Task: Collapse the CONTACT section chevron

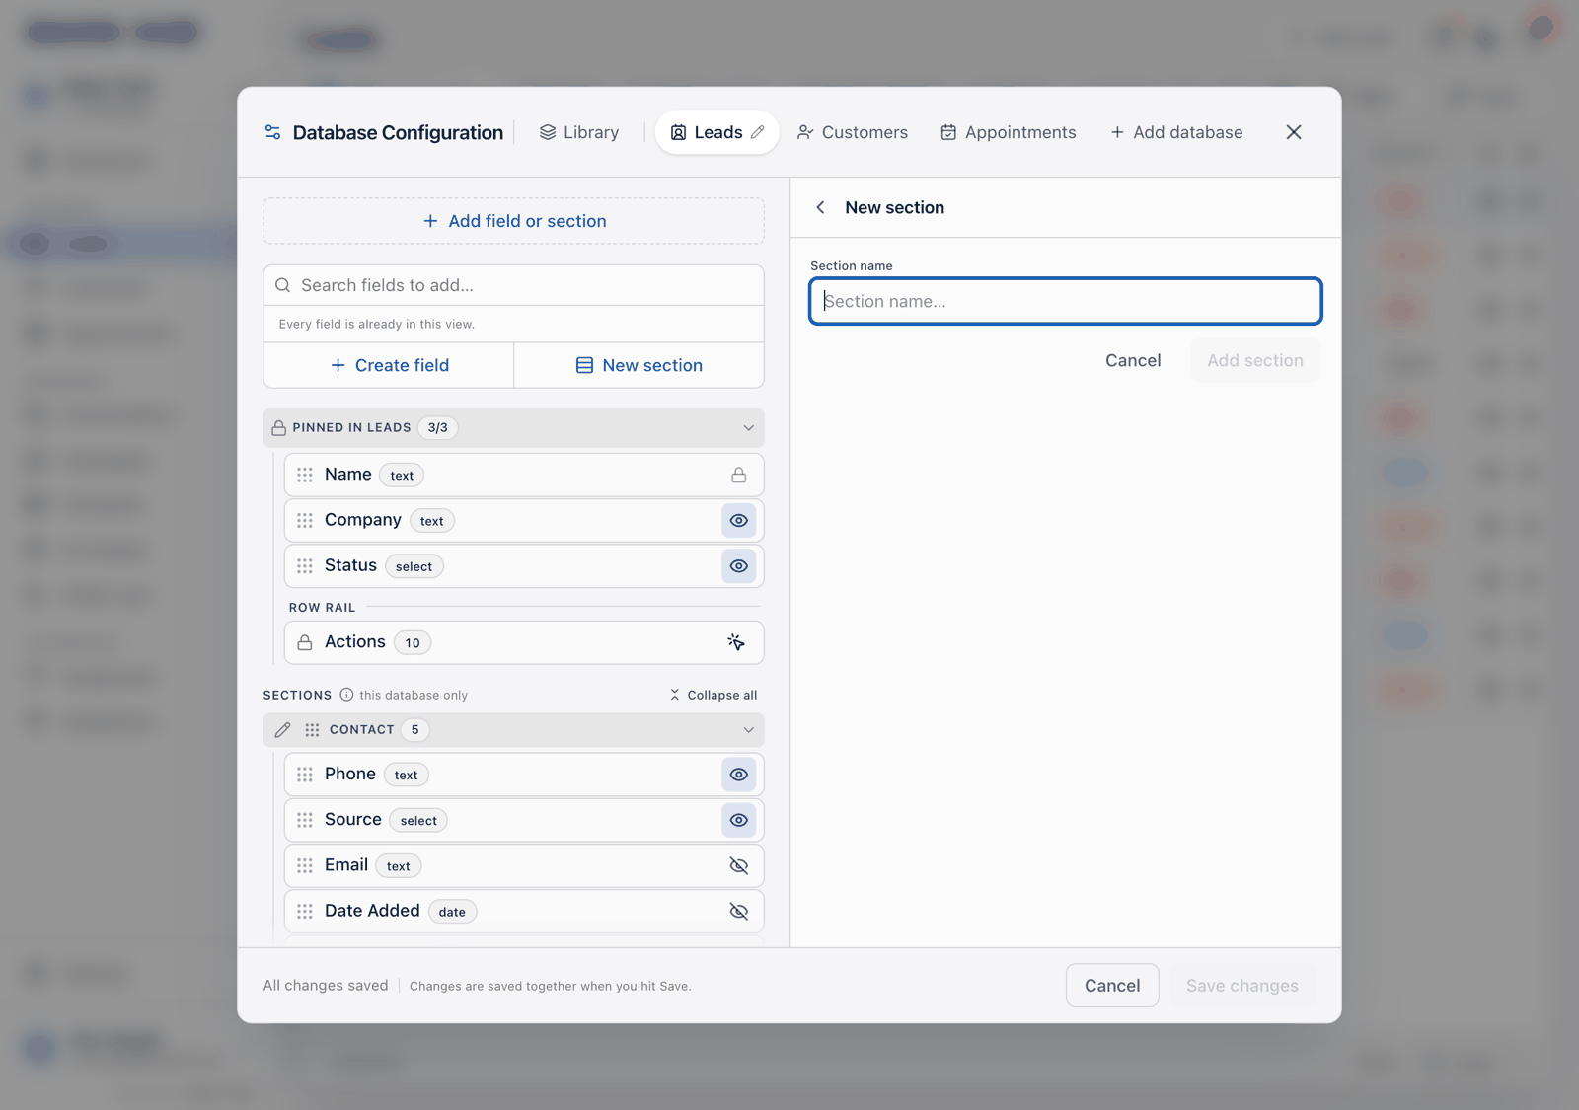Action: tap(748, 730)
